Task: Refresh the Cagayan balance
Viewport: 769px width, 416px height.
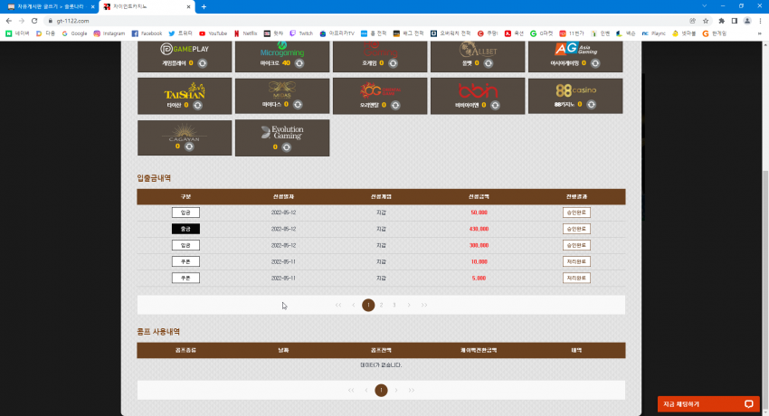Action: [x=189, y=147]
